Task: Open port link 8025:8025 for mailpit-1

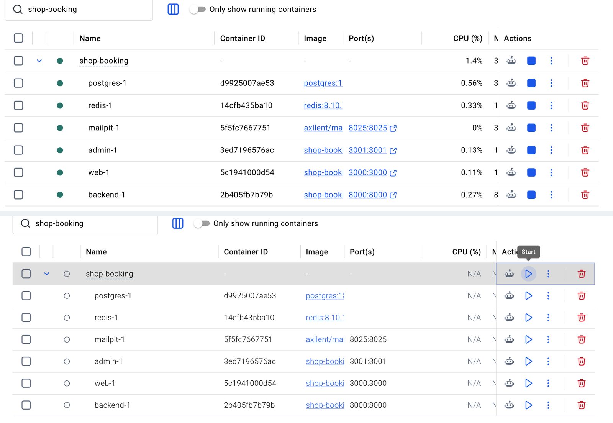Action: (x=372, y=128)
